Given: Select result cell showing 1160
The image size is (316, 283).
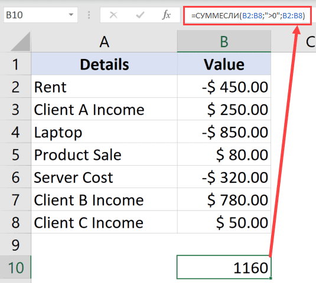Looking at the screenshot, I should coord(224,267).
